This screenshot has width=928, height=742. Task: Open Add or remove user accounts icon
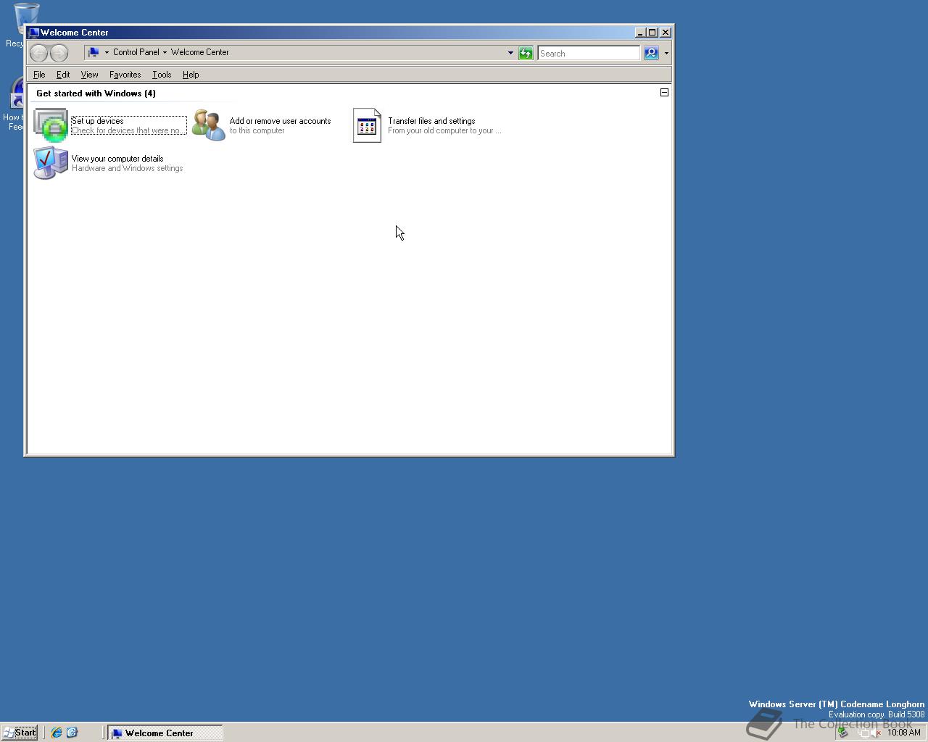209,125
